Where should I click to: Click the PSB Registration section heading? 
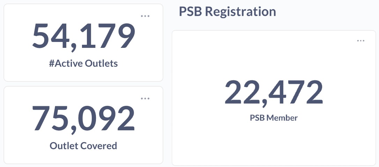pos(227,12)
